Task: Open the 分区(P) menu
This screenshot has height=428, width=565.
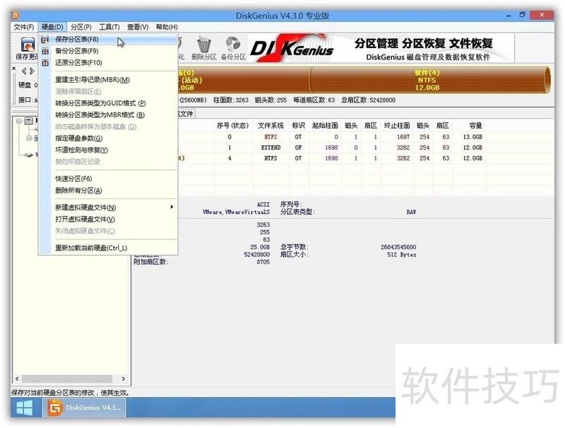Action: 81,27
